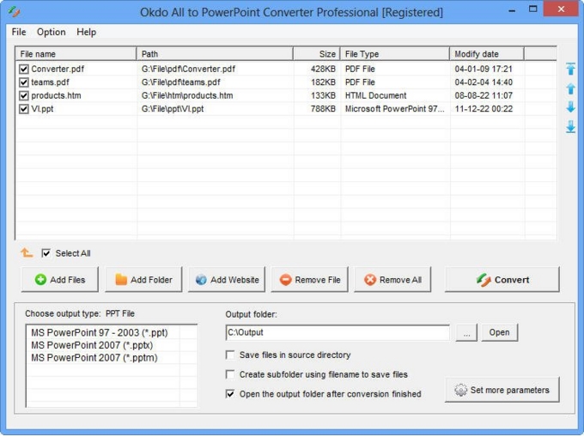Image resolution: width=584 pixels, height=443 pixels.
Task: Sort by the Modify date column header
Action: pos(486,54)
